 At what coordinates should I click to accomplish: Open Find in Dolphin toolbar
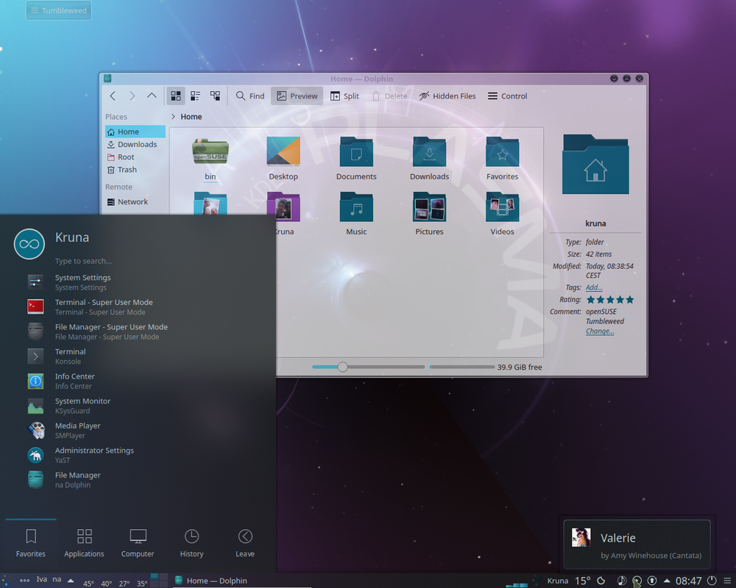point(250,96)
